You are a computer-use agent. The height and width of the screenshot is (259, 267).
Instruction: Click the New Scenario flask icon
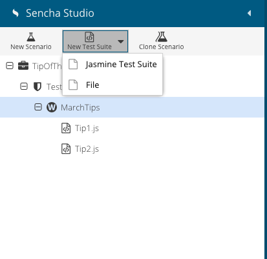[x=31, y=37]
